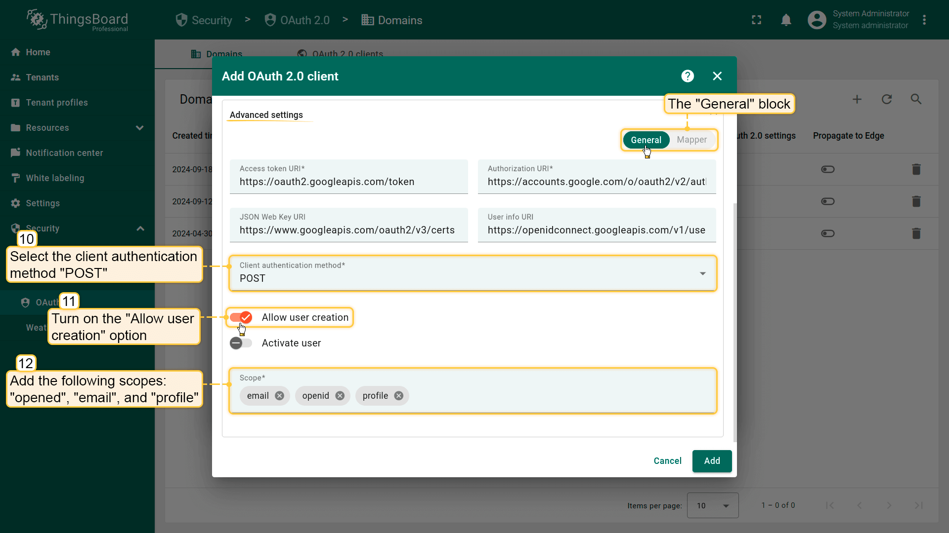Disable the Allow user creation toggle
Viewport: 949px width, 533px height.
coord(241,317)
